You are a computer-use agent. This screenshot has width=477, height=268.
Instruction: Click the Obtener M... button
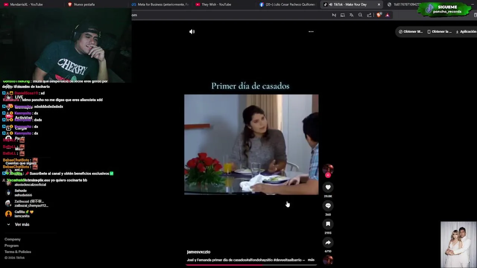pos(411,32)
